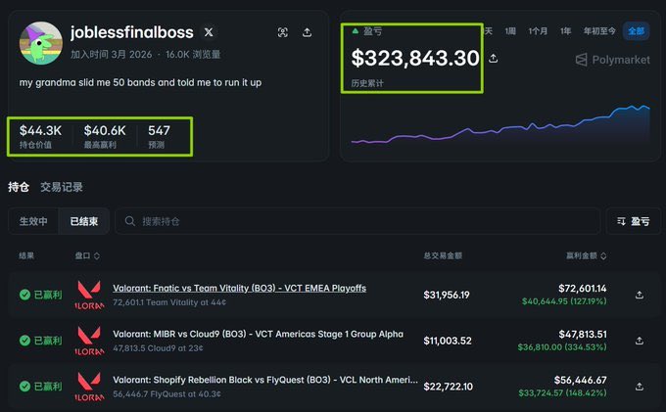Select the 1个月 time range
Viewport: 666px width, 412px height.
point(538,31)
